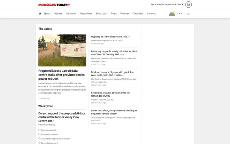Open Water tests clear dog parks story
The width and height of the screenshot is (230, 144).
tap(114, 112)
